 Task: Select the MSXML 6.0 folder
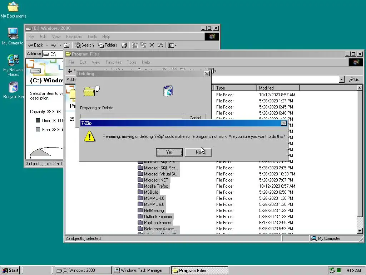(151, 204)
